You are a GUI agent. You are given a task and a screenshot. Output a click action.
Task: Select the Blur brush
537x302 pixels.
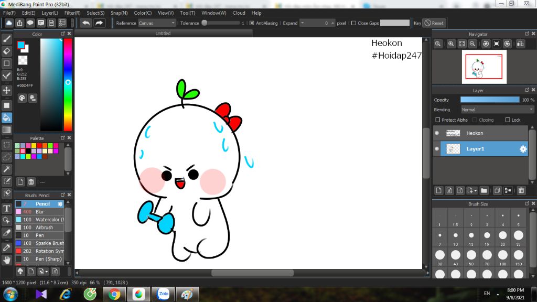tap(39, 212)
